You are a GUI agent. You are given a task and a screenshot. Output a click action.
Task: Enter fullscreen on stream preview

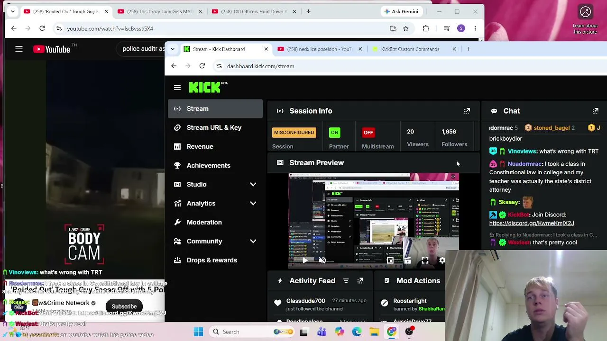pyautogui.click(x=425, y=260)
